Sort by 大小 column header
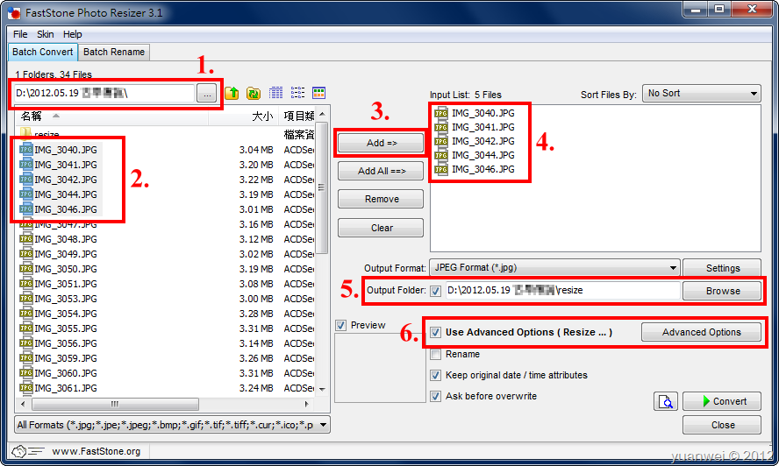The width and height of the screenshot is (779, 466). 244,116
